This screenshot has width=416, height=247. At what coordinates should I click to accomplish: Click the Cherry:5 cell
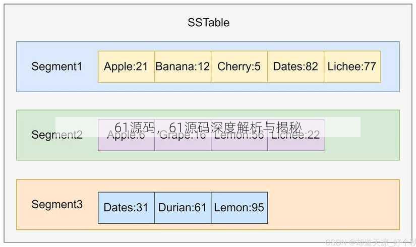[x=240, y=67]
